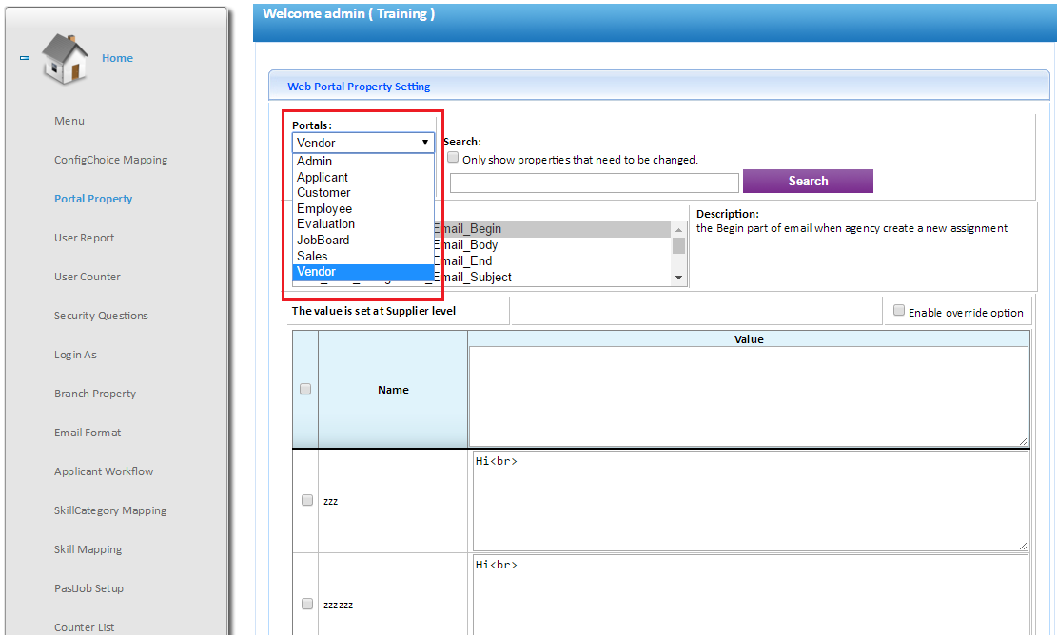The width and height of the screenshot is (1057, 635).
Task: Choose Applicant from the Portals list
Action: click(x=363, y=177)
